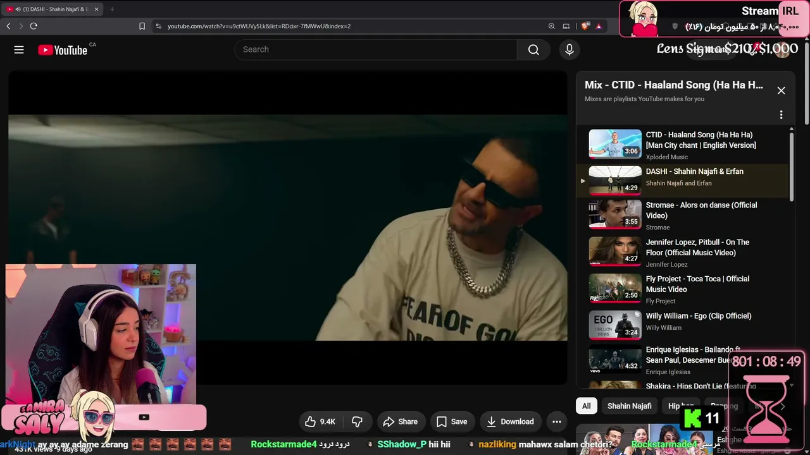Open "Willy William - Ego (Clip Officiel)" title
This screenshot has height=455, width=810.
tap(699, 316)
